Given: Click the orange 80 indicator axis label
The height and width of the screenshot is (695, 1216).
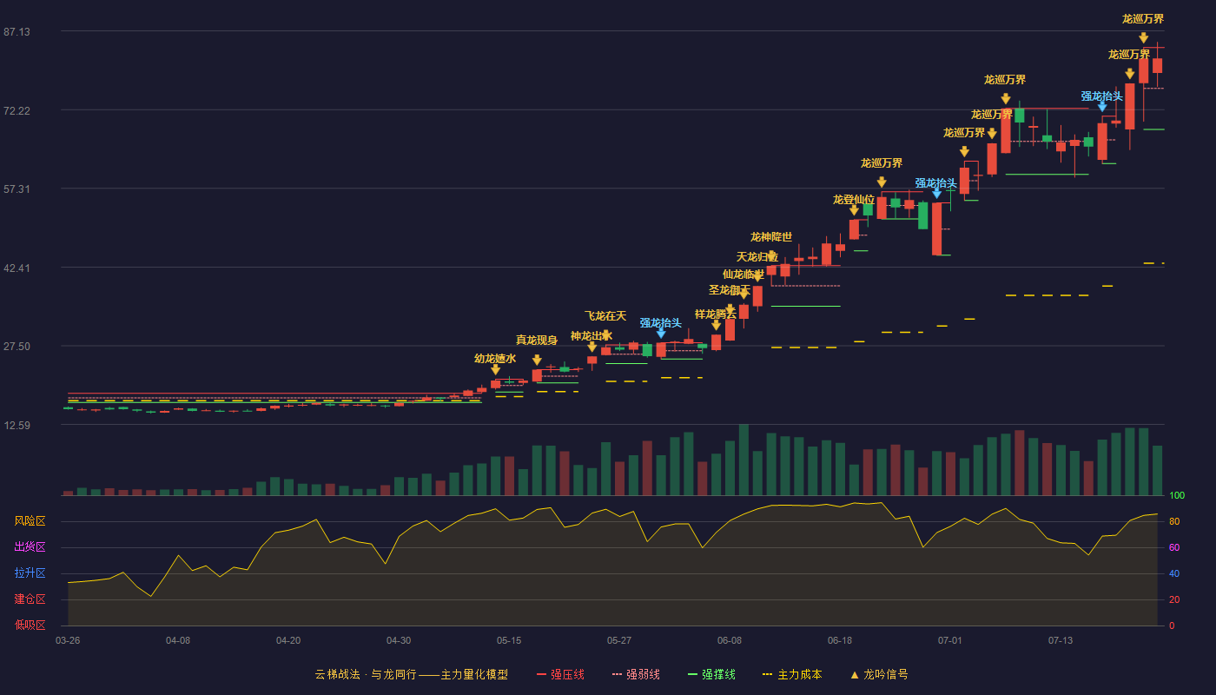Looking at the screenshot, I should [1173, 521].
